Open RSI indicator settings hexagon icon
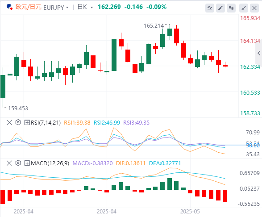Screen dimensions: 262x217 click(18, 122)
